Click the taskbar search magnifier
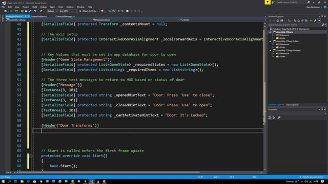Screen dimensions: 328x184 [9, 181]
